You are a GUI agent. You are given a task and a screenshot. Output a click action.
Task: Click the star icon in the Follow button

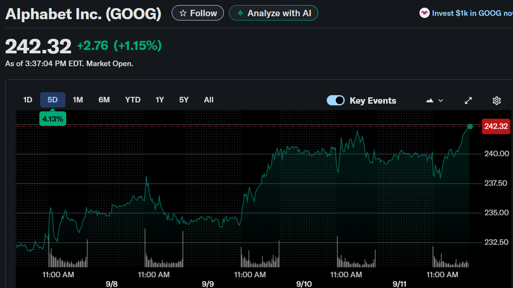[x=183, y=13]
